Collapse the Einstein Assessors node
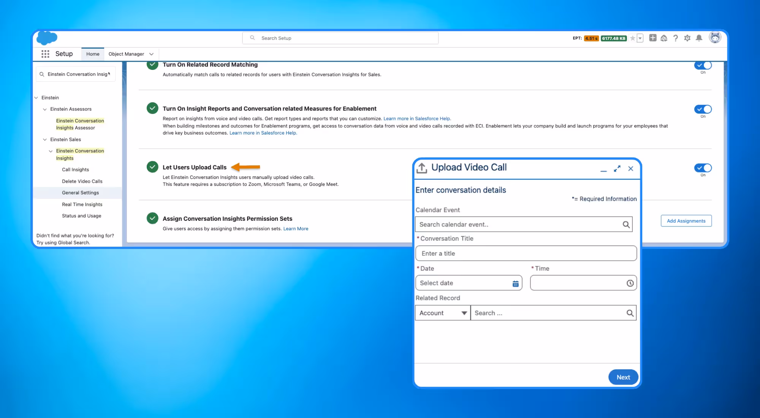Viewport: 760px width, 418px height. pyautogui.click(x=45, y=109)
